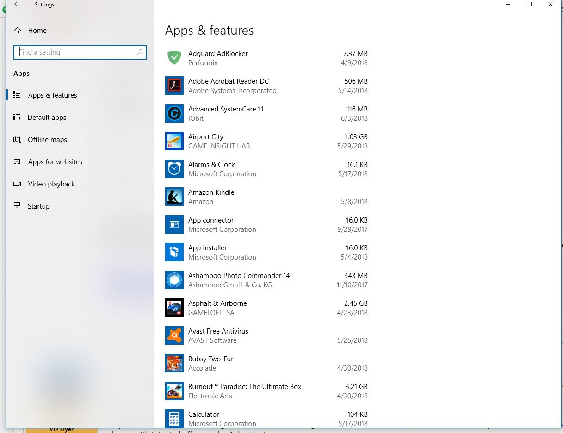
Task: Click the Amazon Kindle icon
Action: (x=174, y=197)
